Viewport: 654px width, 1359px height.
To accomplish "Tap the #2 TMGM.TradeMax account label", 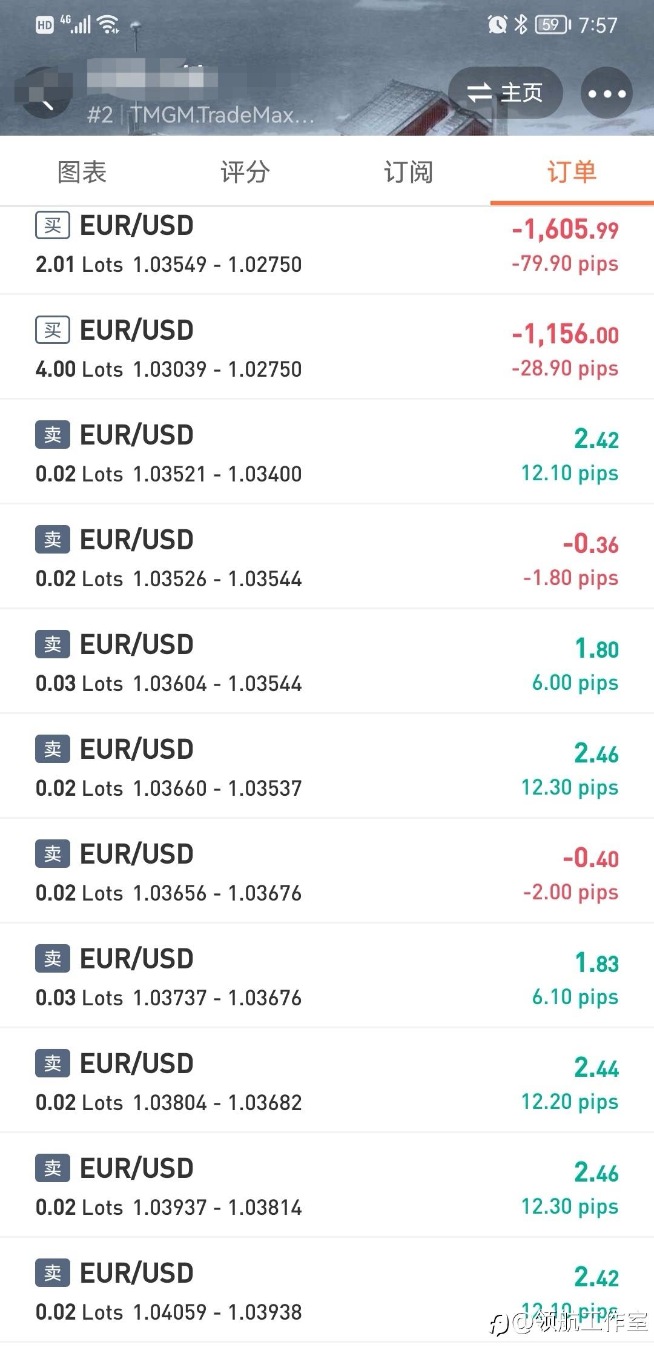I will click(201, 114).
